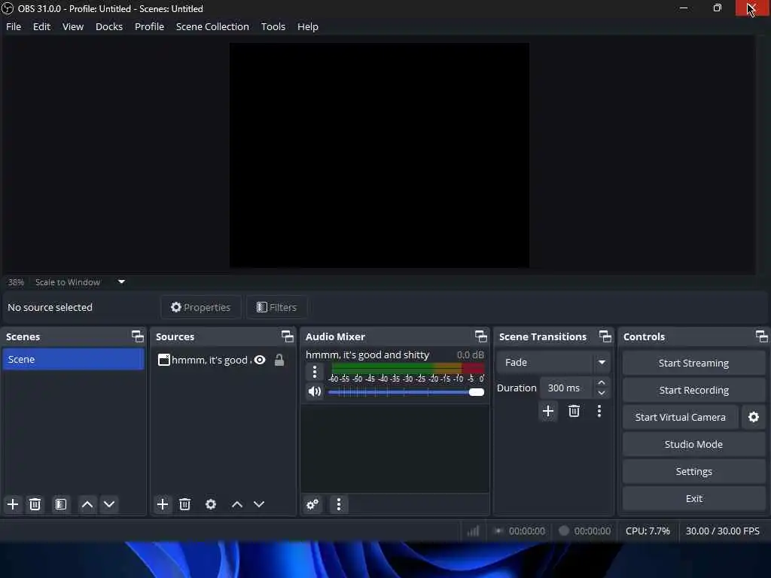Move source down arrow in Sources panel
The width and height of the screenshot is (771, 578).
click(259, 504)
